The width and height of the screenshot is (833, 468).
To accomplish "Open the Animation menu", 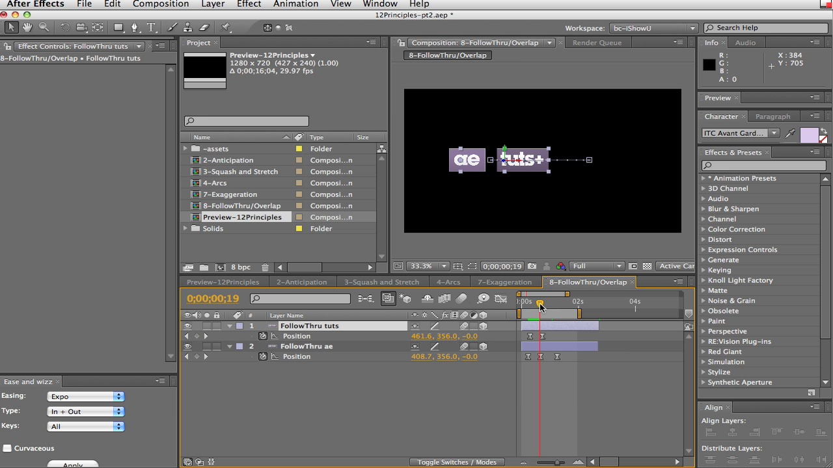I will (295, 5).
